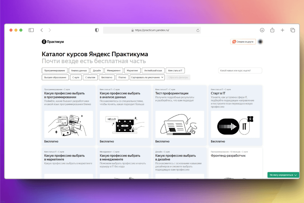Click the percent icon on Скидка за друга
The width and height of the screenshot is (304, 203).
[x=234, y=42]
